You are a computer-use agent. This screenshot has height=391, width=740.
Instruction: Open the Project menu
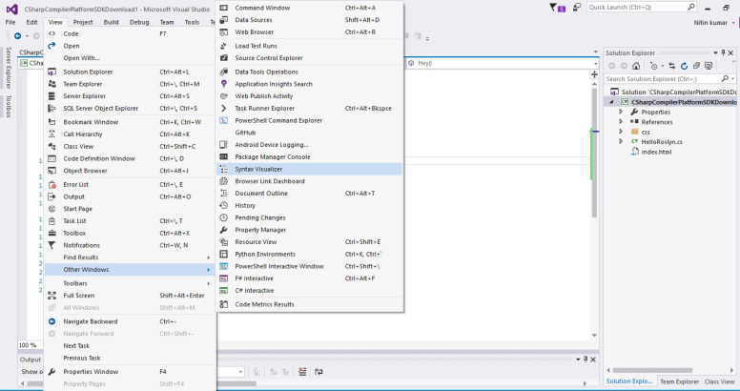click(x=83, y=22)
